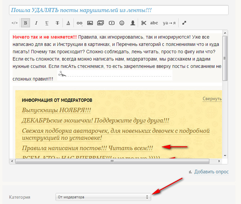Collapse the block via Свернуть link

pyautogui.click(x=212, y=99)
